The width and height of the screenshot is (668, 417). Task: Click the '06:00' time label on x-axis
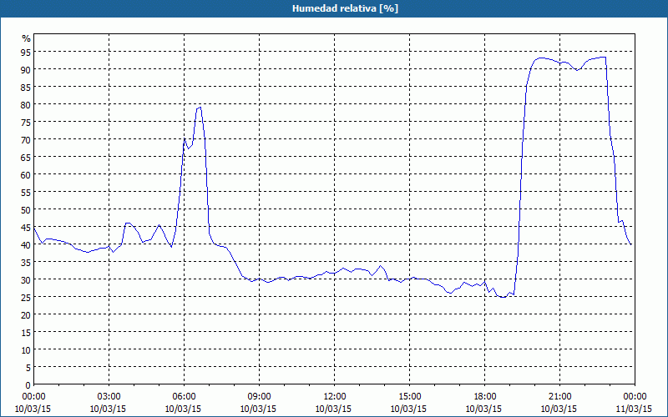pyautogui.click(x=184, y=397)
